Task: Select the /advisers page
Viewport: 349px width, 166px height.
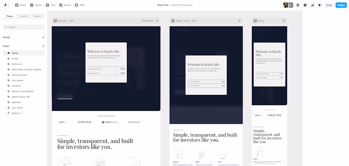Action: pyautogui.click(x=23, y=102)
